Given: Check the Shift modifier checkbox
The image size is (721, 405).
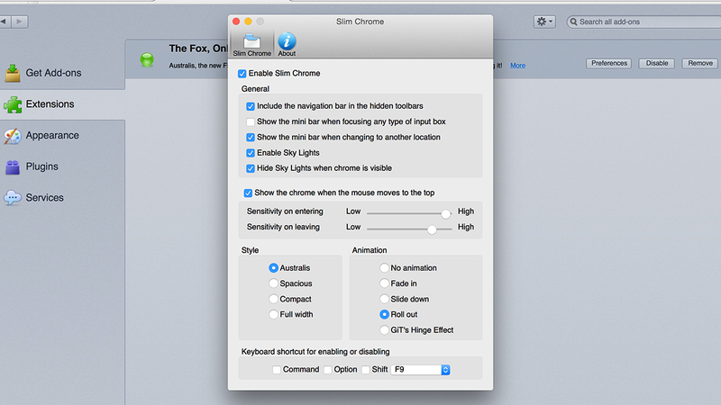Looking at the screenshot, I should click(x=366, y=370).
